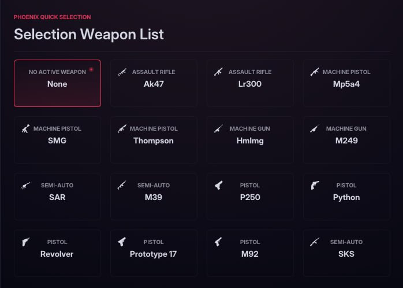Click the Selection Weapon List heading
This screenshot has width=403, height=288.
coord(89,34)
